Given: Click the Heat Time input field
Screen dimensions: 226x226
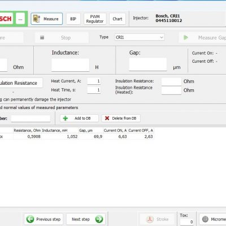Looking at the screenshot, I should [94, 90].
